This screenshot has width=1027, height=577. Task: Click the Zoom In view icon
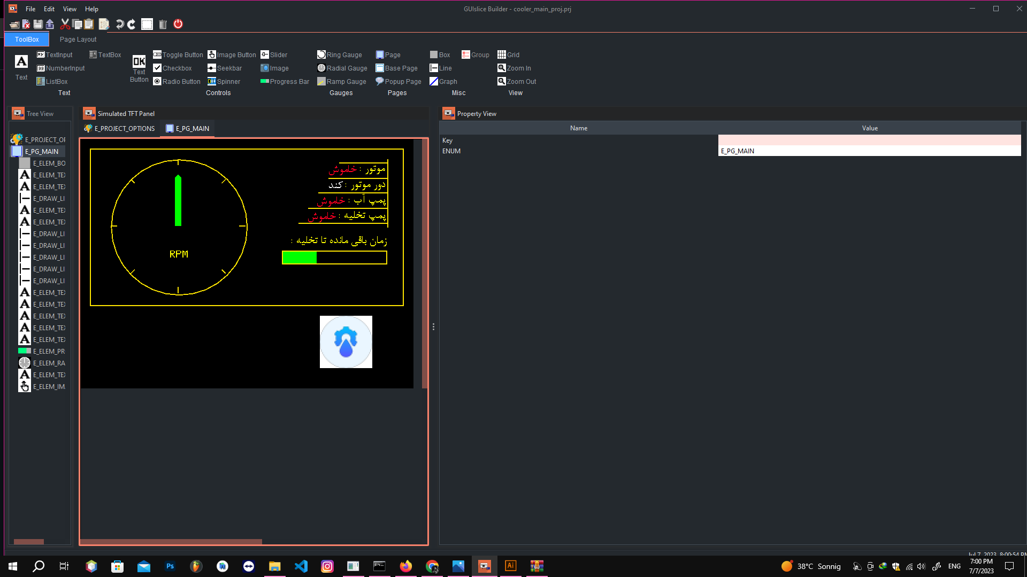(x=514, y=68)
